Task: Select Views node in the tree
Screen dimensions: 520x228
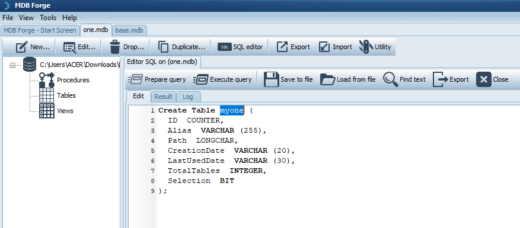Action: (x=65, y=111)
